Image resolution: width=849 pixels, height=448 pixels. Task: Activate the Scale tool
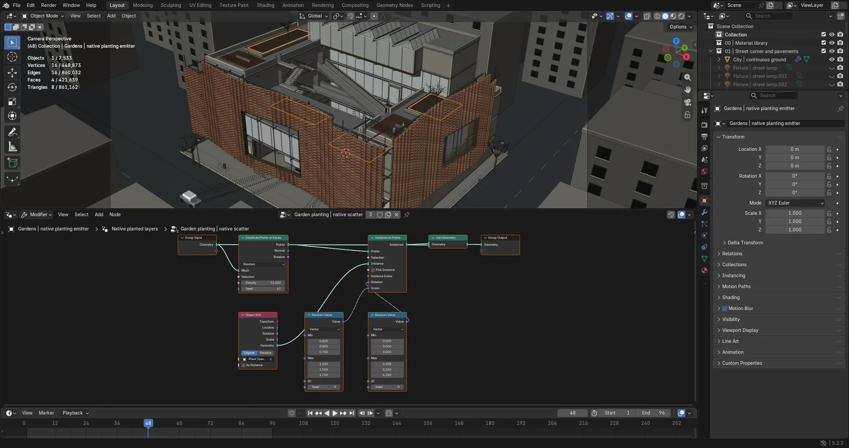12,102
